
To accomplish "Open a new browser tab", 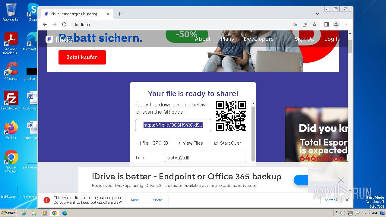I will [120, 14].
